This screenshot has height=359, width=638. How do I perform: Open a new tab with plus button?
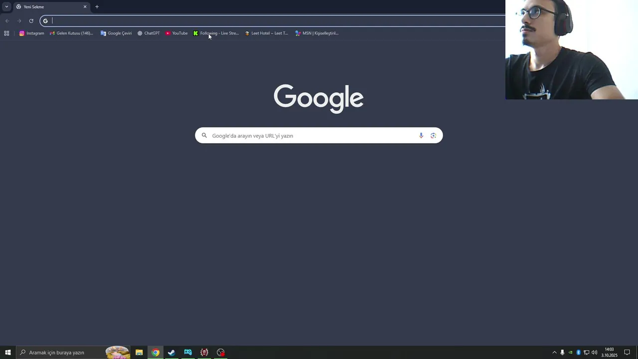pyautogui.click(x=97, y=7)
